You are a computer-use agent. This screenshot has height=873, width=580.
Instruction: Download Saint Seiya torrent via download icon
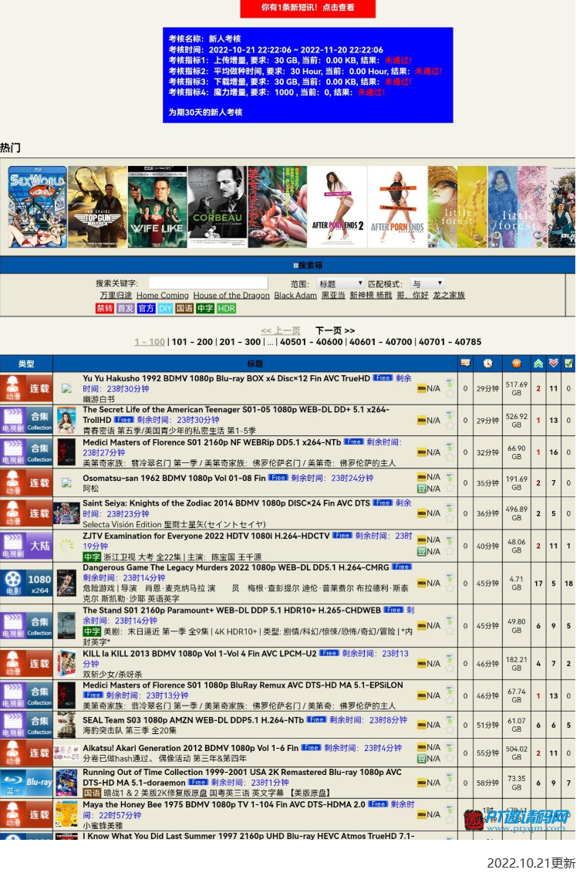pos(450,508)
